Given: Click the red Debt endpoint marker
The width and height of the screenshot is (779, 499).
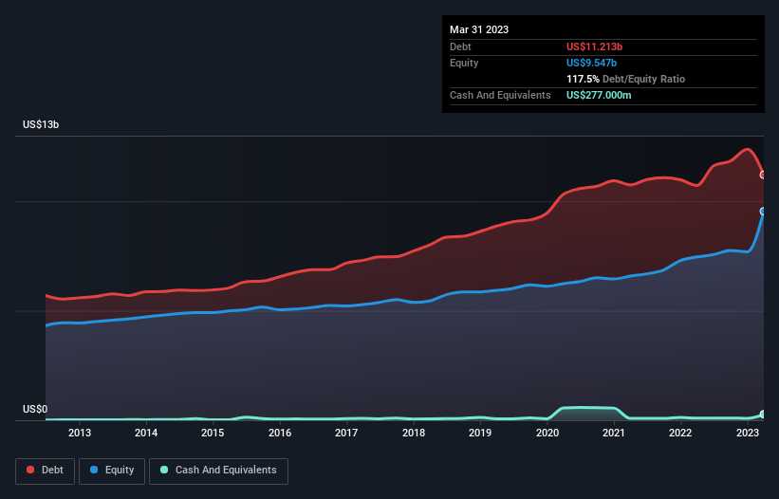Looking at the screenshot, I should click(763, 175).
